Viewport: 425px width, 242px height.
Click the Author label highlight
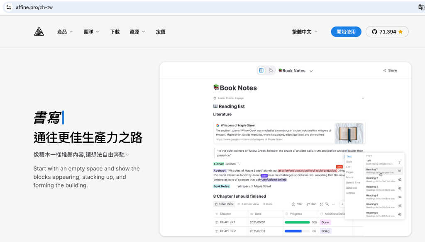[219, 164]
